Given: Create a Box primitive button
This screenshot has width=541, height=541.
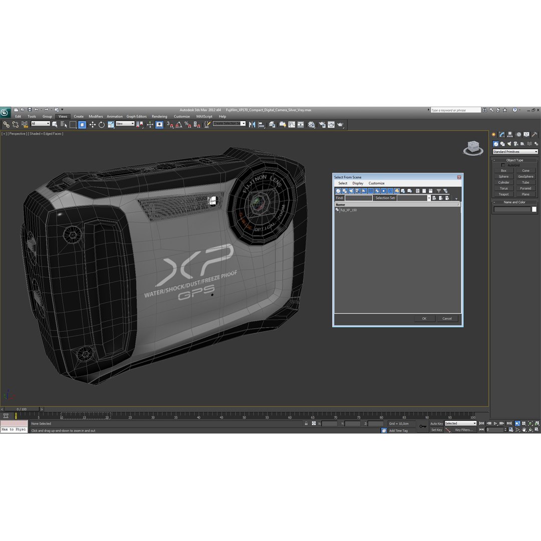Looking at the screenshot, I should (503, 171).
